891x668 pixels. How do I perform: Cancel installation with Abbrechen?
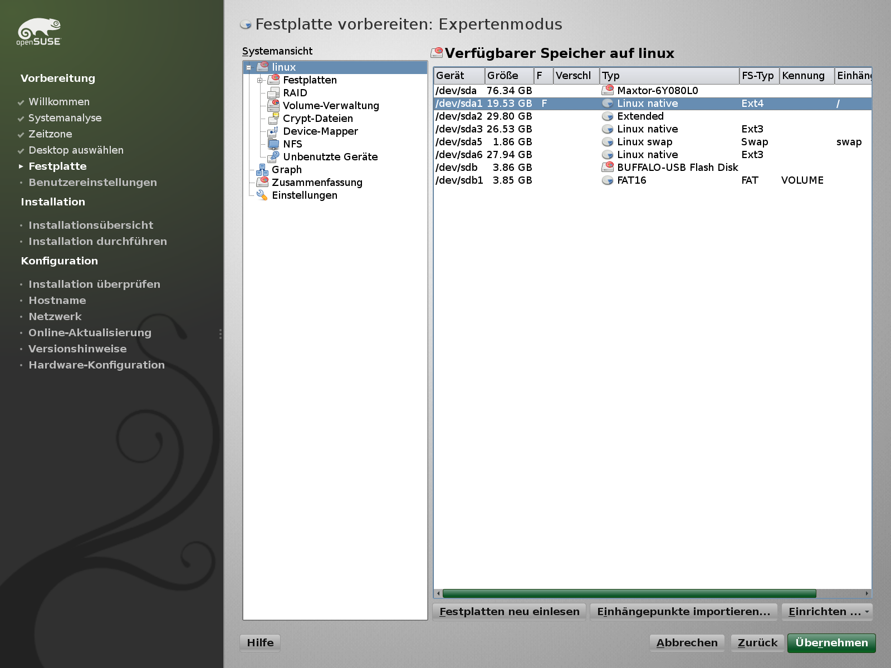click(x=687, y=642)
